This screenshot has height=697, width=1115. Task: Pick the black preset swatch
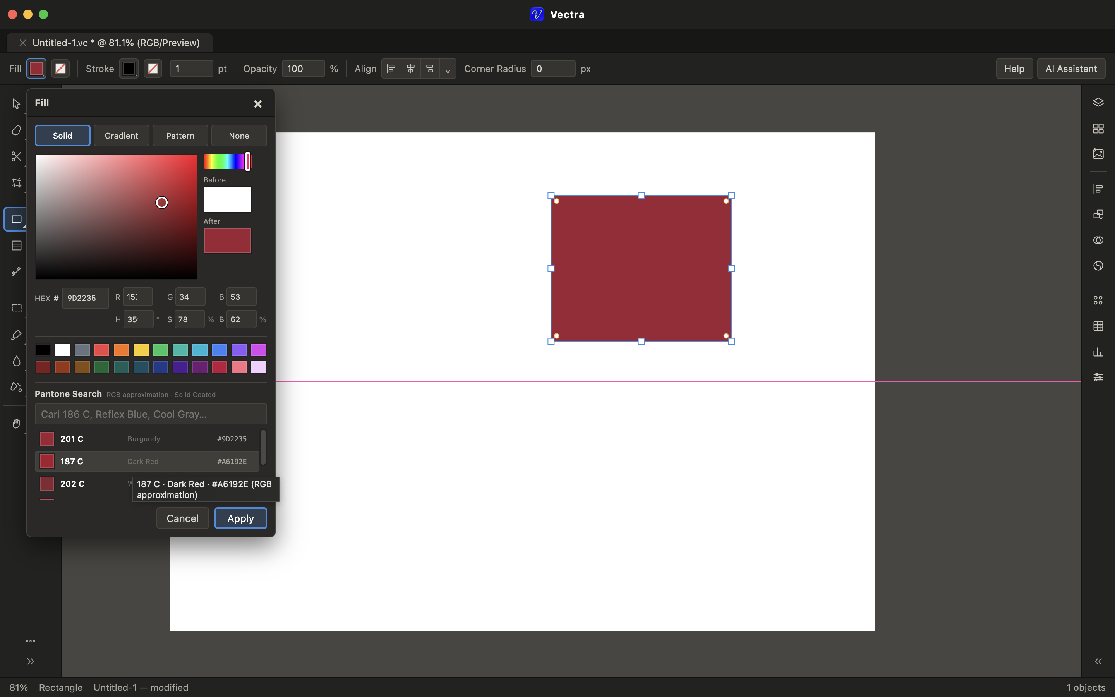[43, 350]
